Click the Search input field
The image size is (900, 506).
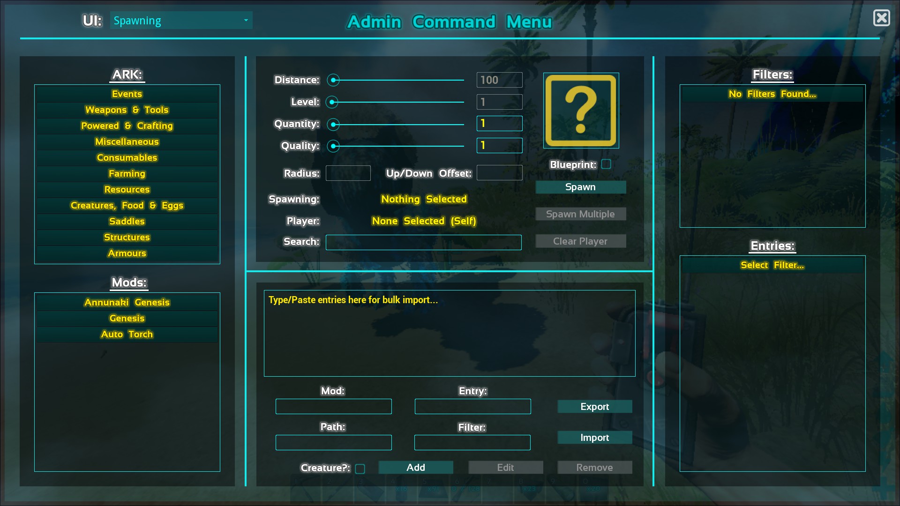click(424, 242)
